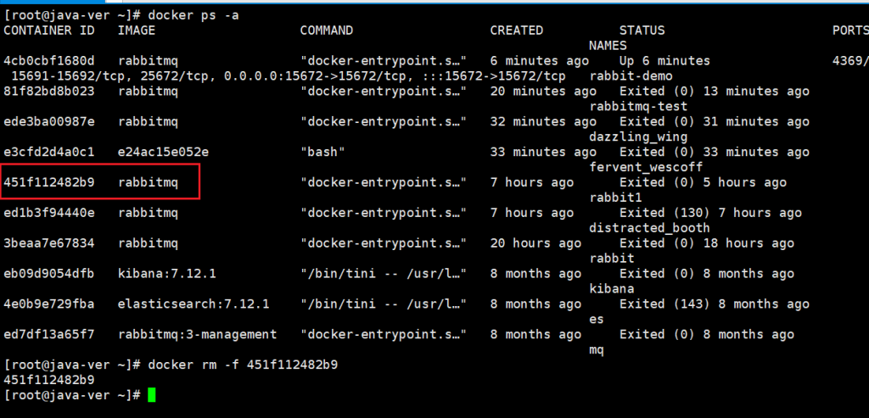869x418 pixels.
Task: Click the rabbitmq:3-management image name
Action: click(x=197, y=335)
